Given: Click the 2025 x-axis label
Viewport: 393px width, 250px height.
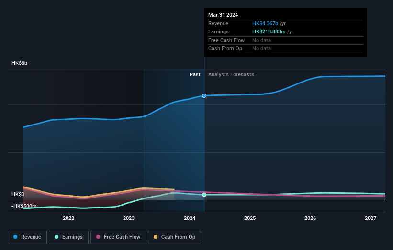Looking at the screenshot, I should 250,218.
